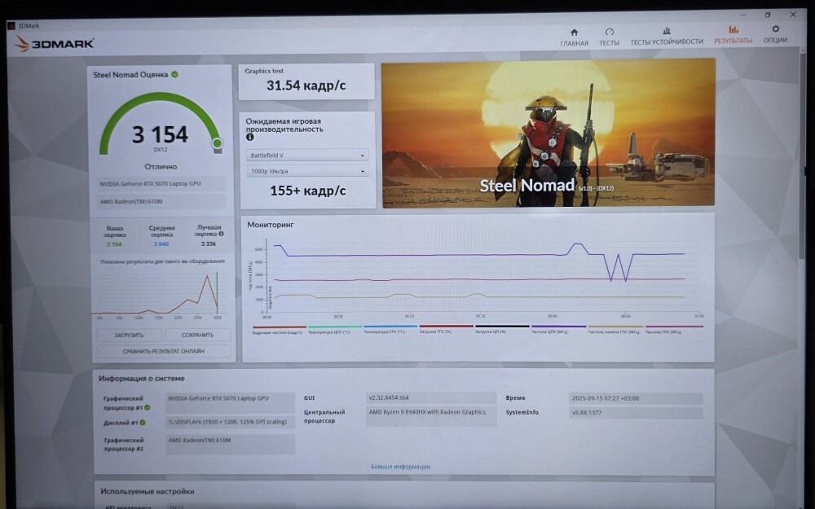815x509 pixels.
Task: Click Сравнить результат онлайн button
Action: pos(163,351)
